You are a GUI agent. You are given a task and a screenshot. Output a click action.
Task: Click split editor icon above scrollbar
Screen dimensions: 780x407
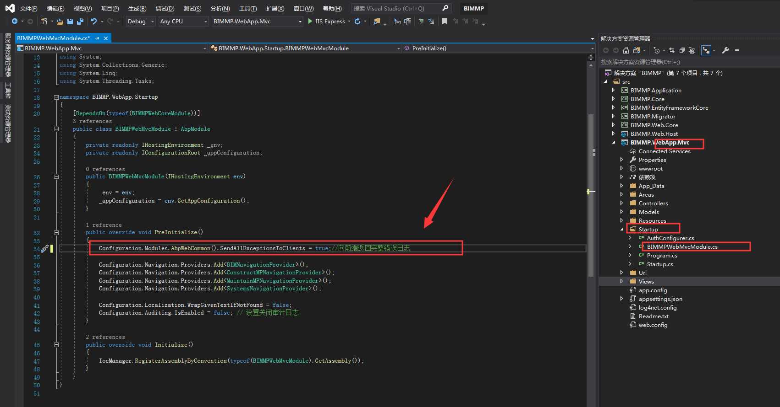[591, 57]
